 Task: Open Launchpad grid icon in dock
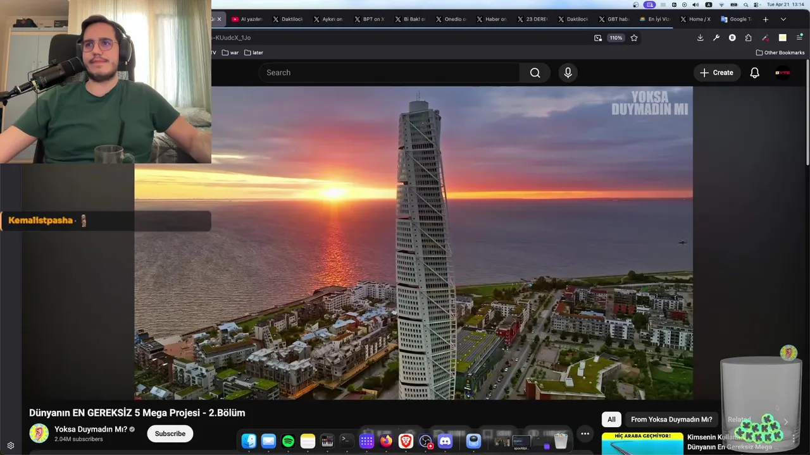[366, 440]
